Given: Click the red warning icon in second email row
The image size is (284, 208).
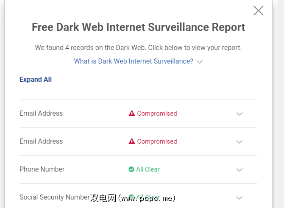Looking at the screenshot, I should [x=132, y=141].
